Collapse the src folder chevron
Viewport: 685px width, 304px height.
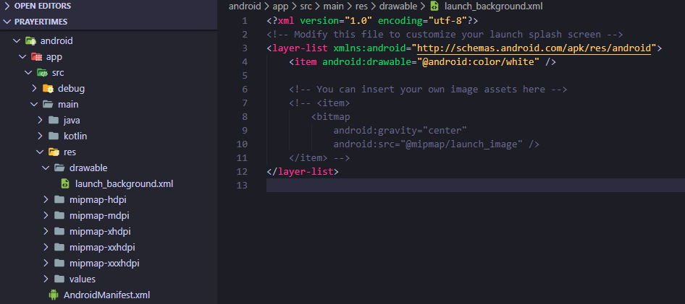point(28,73)
